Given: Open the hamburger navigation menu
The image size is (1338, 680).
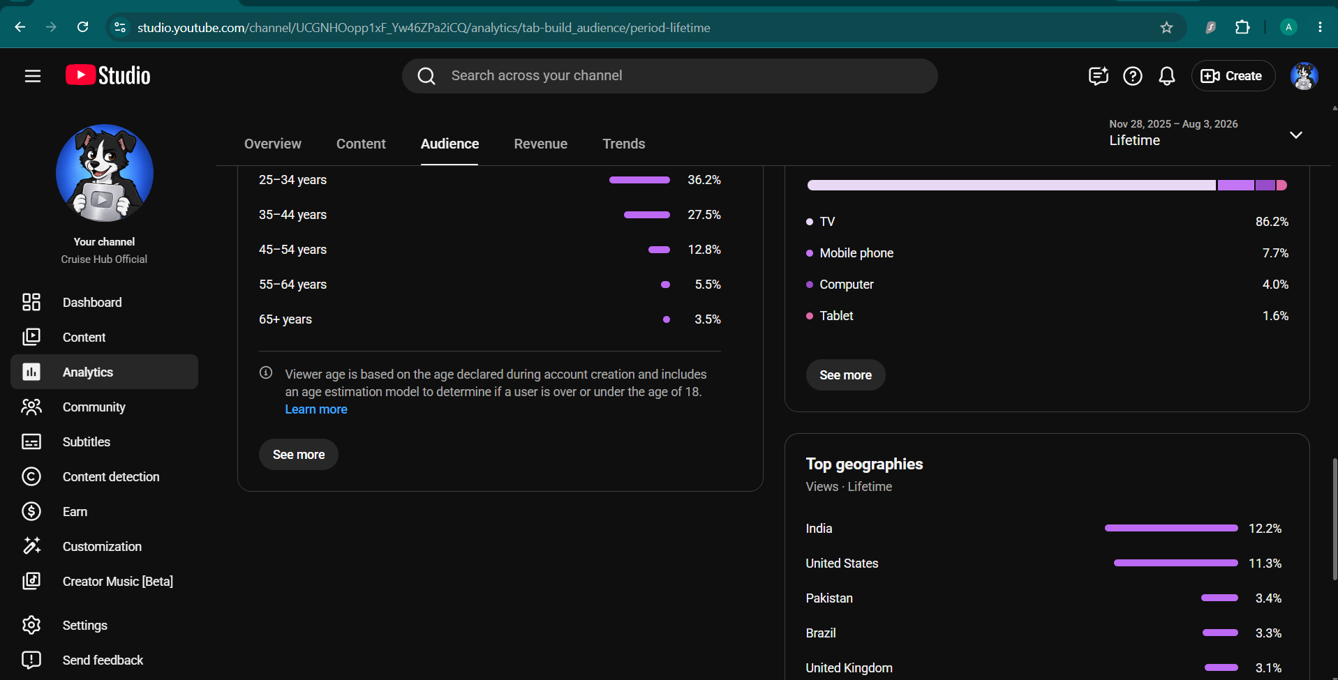Looking at the screenshot, I should tap(33, 76).
